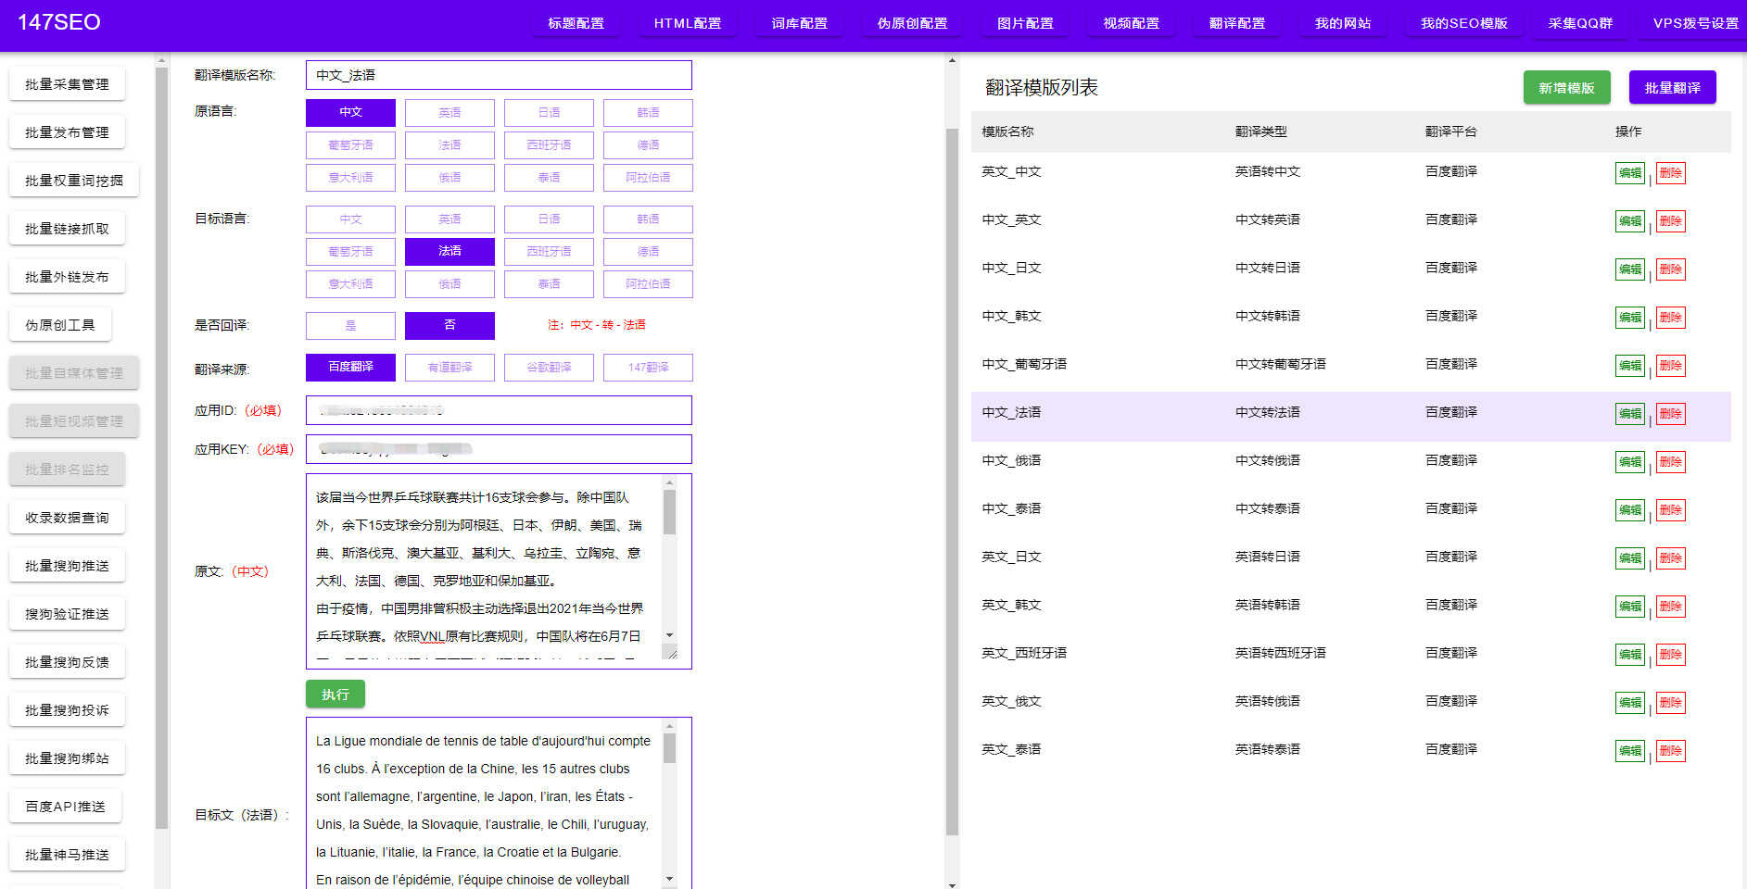Edit the 中文_英文 template

click(1630, 221)
